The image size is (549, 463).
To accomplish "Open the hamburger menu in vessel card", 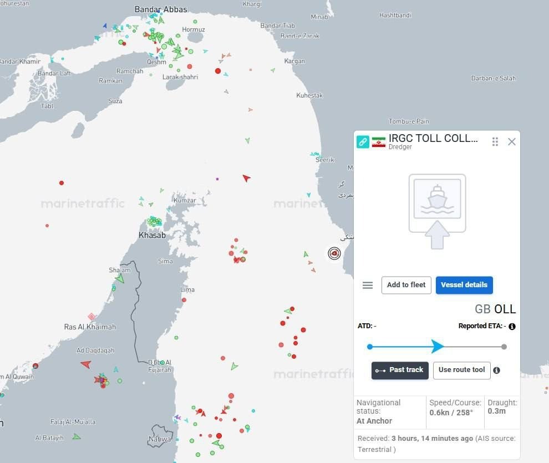I will click(367, 285).
